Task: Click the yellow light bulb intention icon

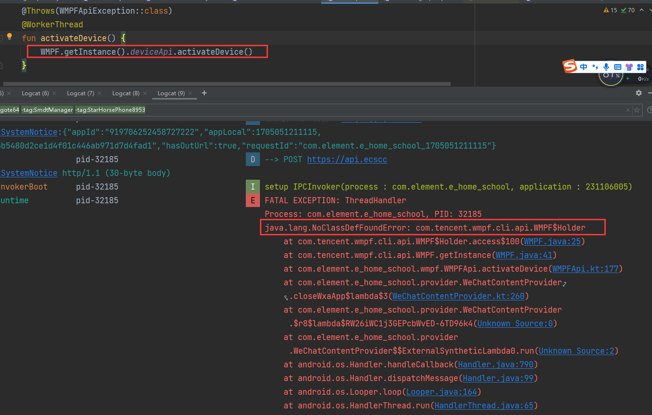Action: [9, 36]
